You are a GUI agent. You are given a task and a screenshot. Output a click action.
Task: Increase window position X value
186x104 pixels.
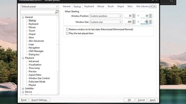tap(134, 15)
